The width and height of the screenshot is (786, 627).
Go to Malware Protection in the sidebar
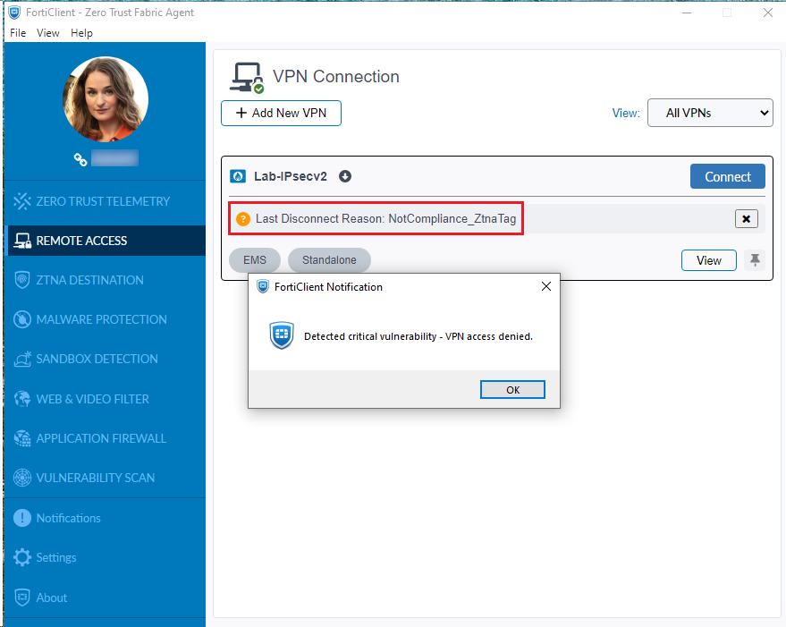[106, 319]
